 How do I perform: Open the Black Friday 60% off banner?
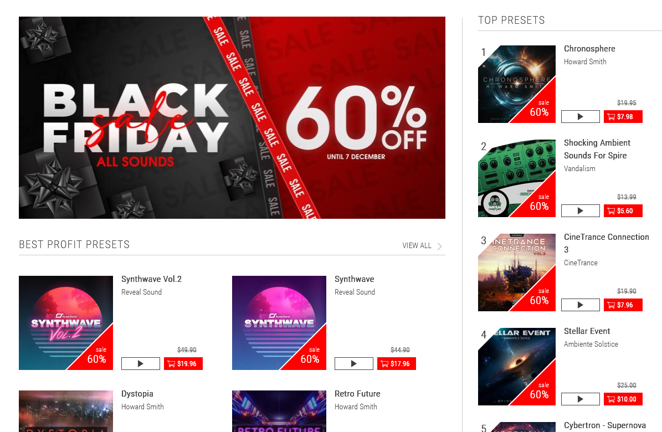(x=232, y=117)
